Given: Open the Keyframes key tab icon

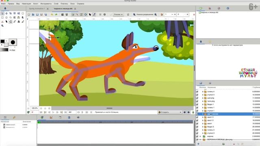Looking at the screenshot, I should click(x=14, y=117).
